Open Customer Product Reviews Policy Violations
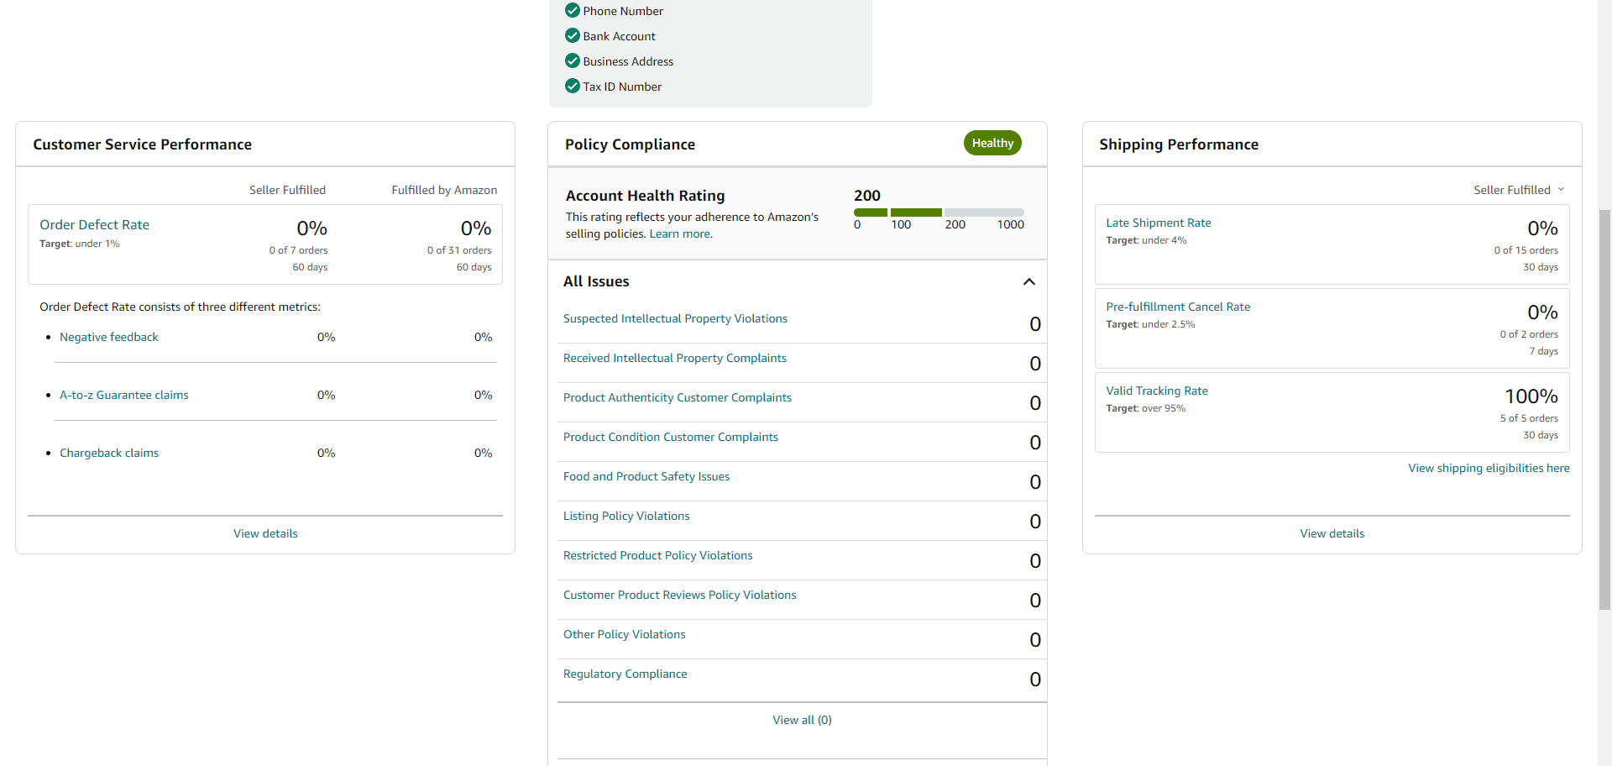This screenshot has height=766, width=1612. [679, 595]
